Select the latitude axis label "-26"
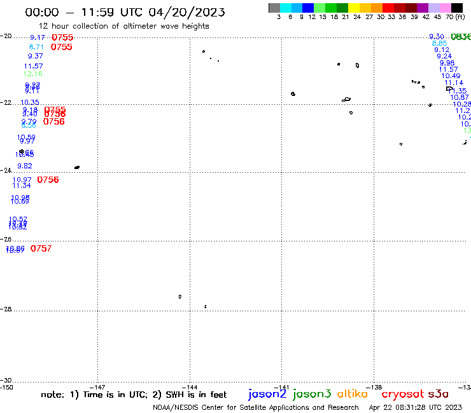Viewport: 471px width, 413px height. pos(6,240)
